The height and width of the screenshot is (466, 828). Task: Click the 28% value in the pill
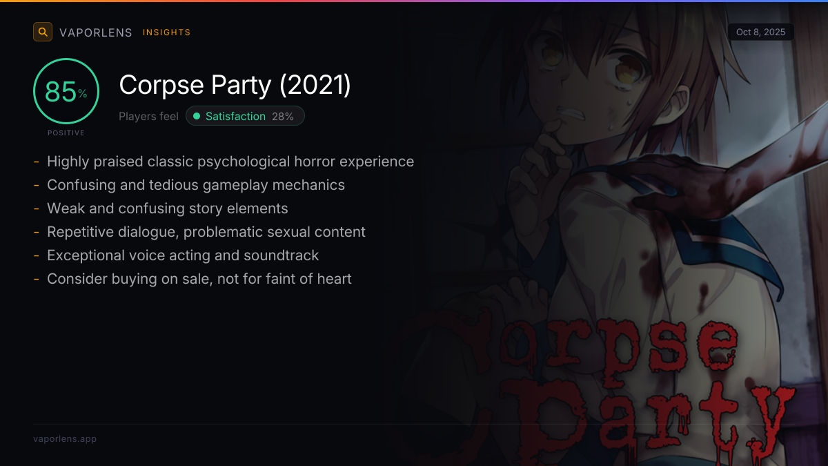283,117
